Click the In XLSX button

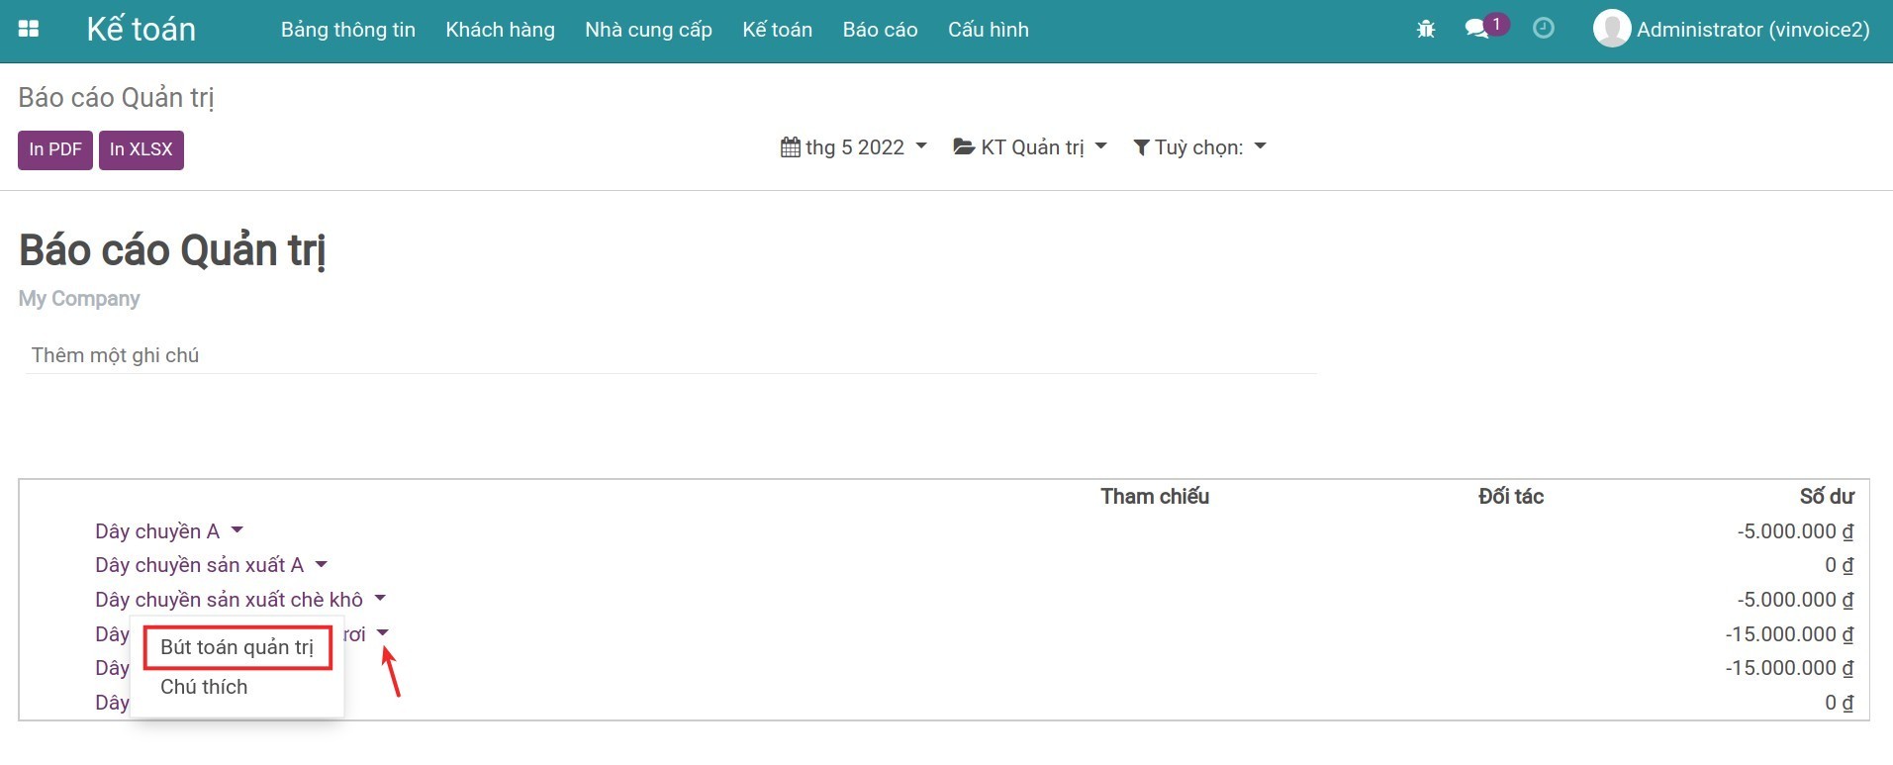click(141, 149)
